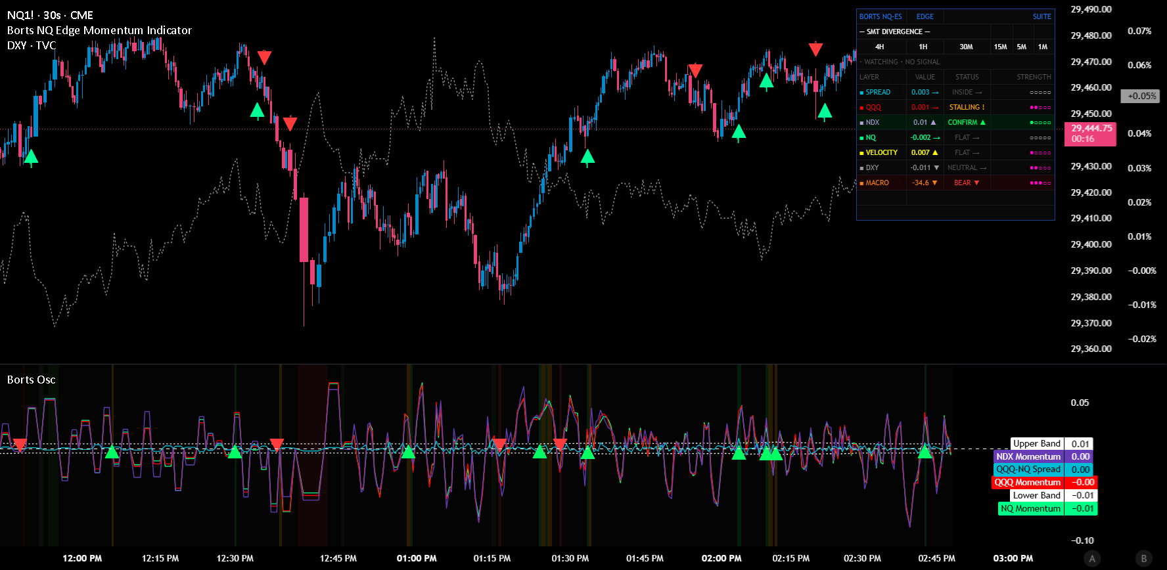Click the 29,444.75 current price label

(1090, 133)
